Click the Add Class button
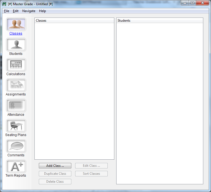211x192 pixels. [55, 166]
